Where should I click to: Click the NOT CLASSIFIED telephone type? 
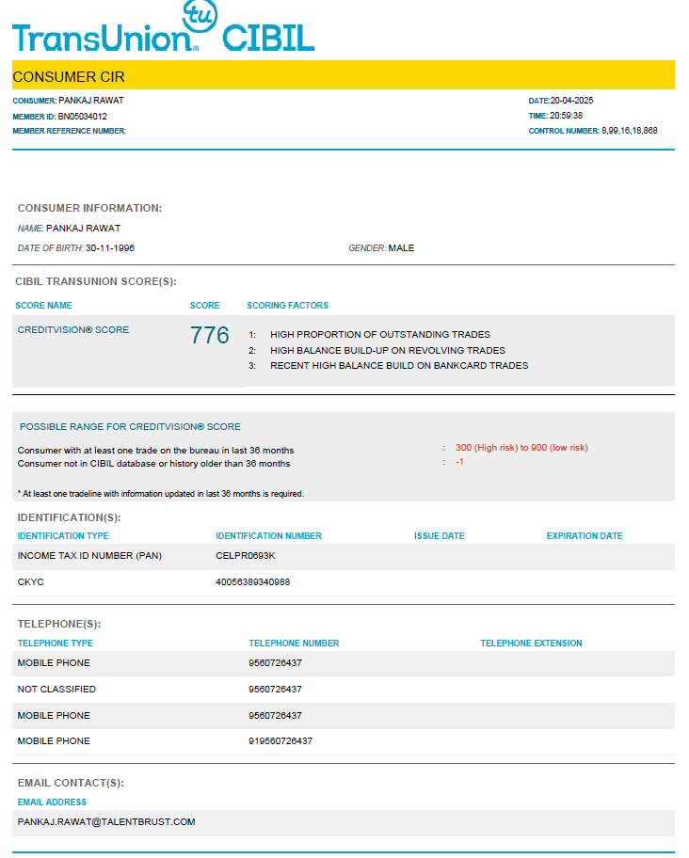coord(56,690)
